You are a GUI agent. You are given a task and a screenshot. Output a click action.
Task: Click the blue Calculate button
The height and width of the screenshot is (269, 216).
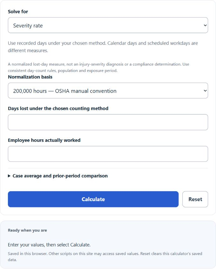pyautogui.click(x=93, y=199)
